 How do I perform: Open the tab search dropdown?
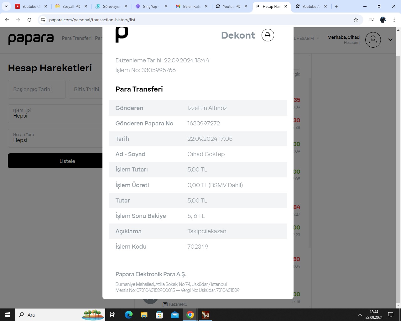[x=6, y=6]
